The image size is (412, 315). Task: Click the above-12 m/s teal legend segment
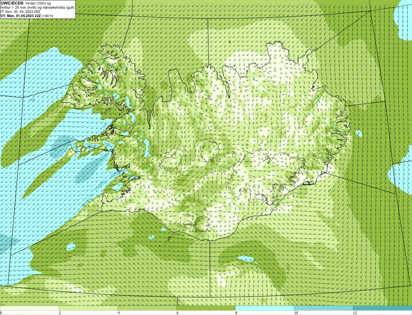click(382, 308)
